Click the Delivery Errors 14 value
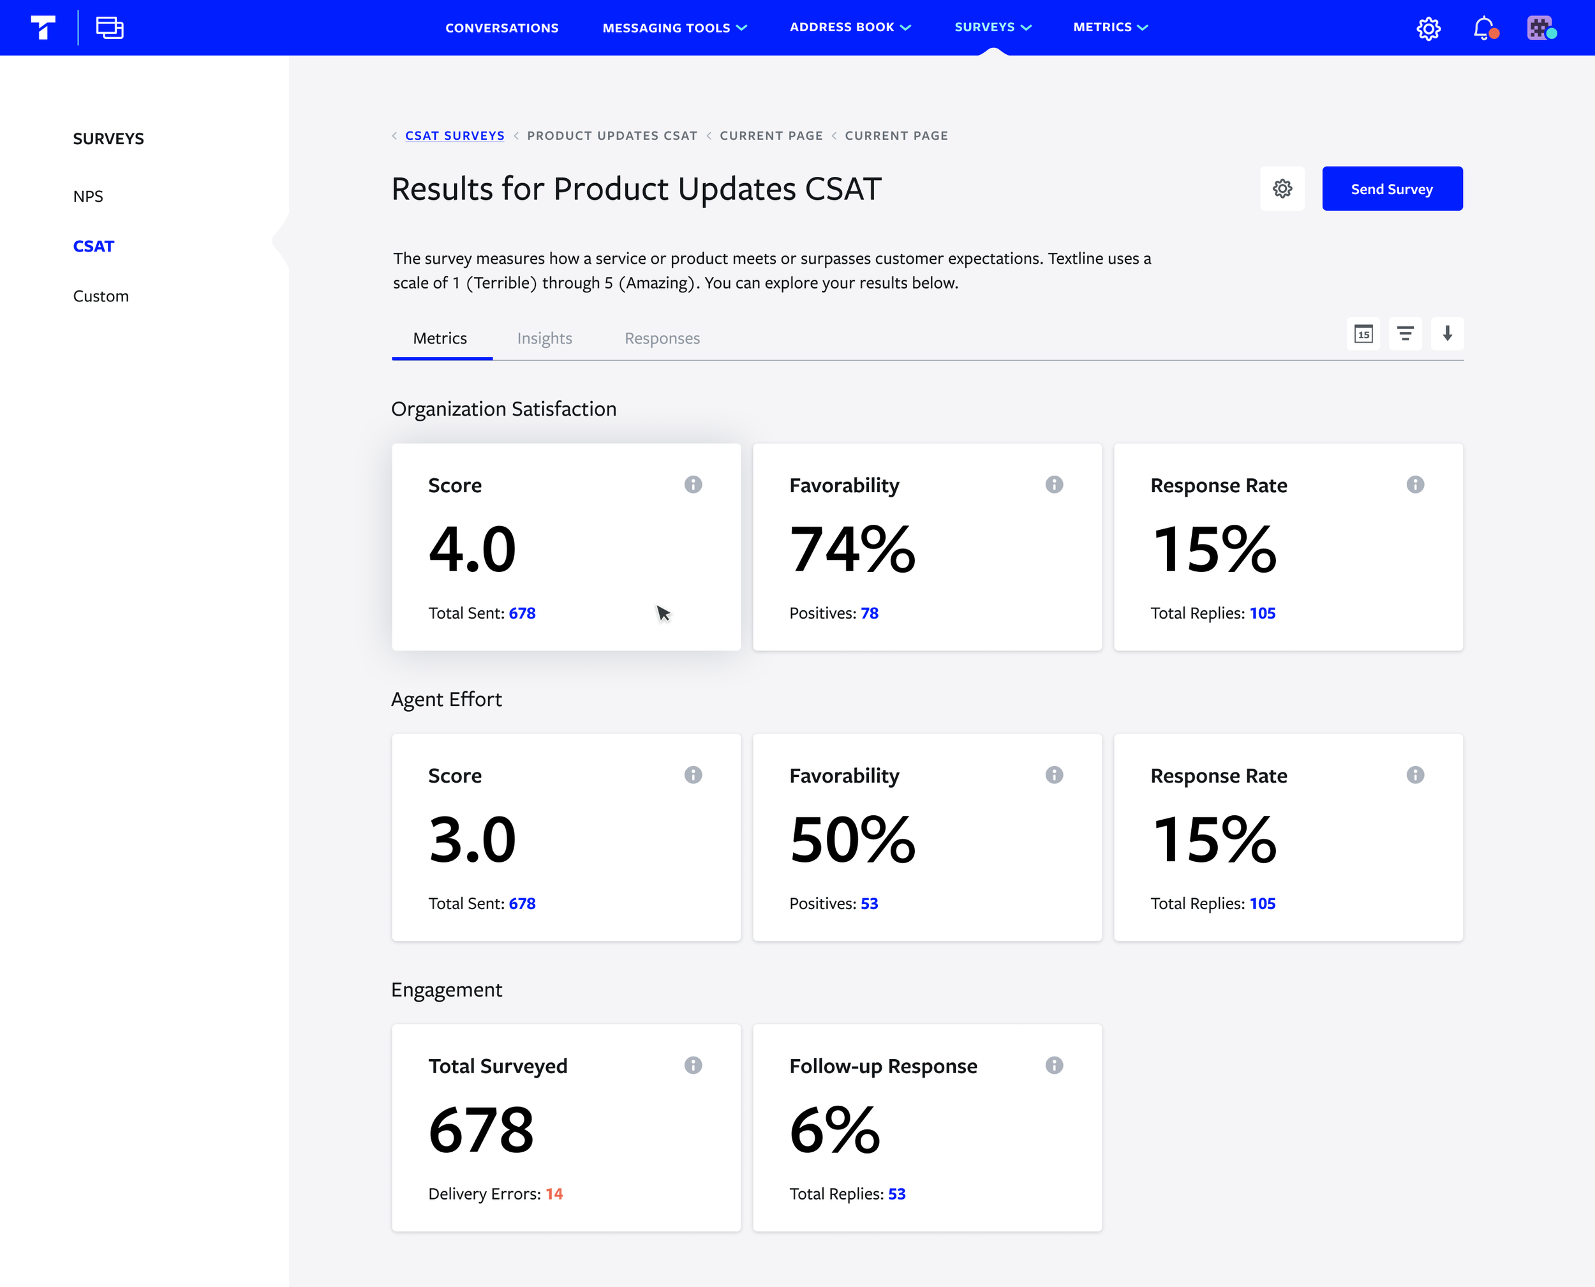The image size is (1595, 1287). 554,1194
